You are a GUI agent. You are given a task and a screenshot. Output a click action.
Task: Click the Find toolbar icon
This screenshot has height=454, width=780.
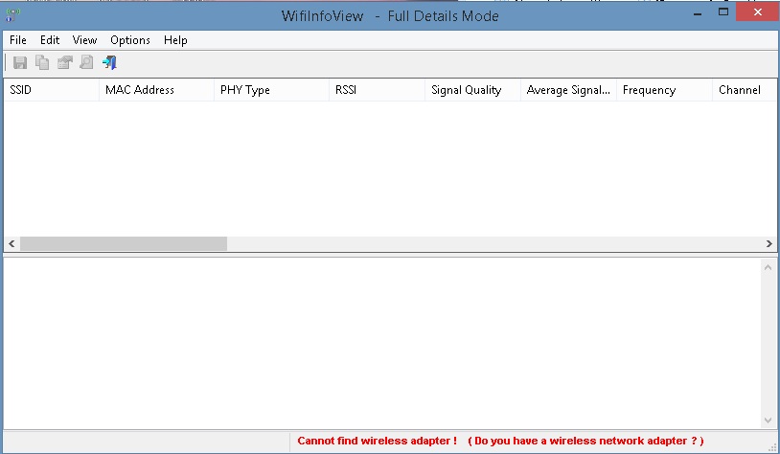(x=86, y=62)
